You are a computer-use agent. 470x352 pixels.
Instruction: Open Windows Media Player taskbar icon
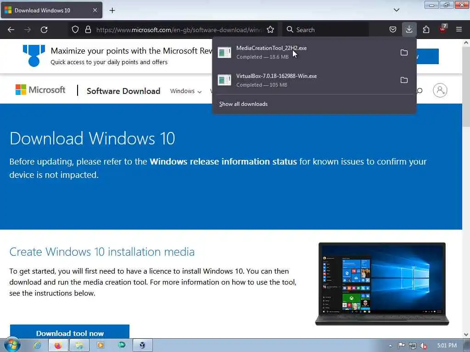pyautogui.click(x=100, y=346)
